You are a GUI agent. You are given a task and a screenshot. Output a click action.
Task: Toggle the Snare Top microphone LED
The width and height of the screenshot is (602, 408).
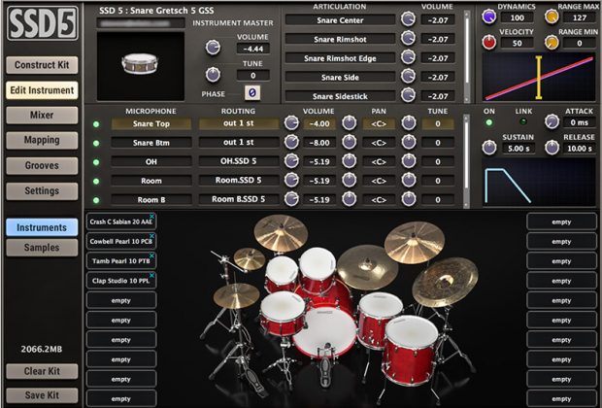[96, 124]
